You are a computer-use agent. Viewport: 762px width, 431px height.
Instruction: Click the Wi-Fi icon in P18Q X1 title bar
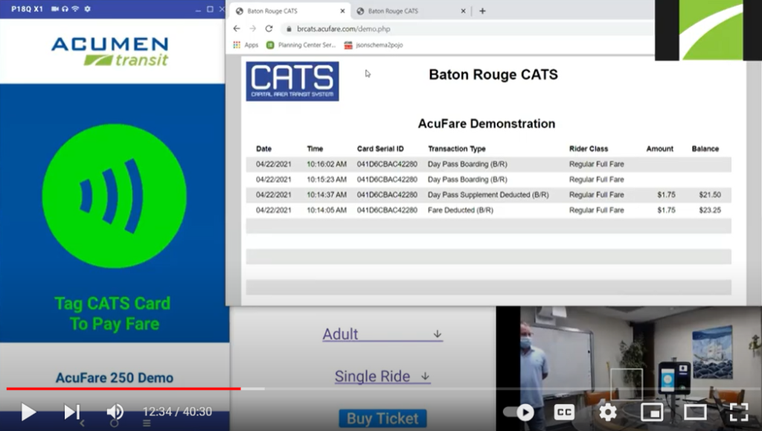click(x=75, y=9)
